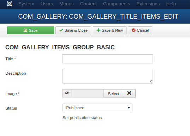The image size is (190, 136).
Task: Open the Menus menu
Action: point(66,4)
